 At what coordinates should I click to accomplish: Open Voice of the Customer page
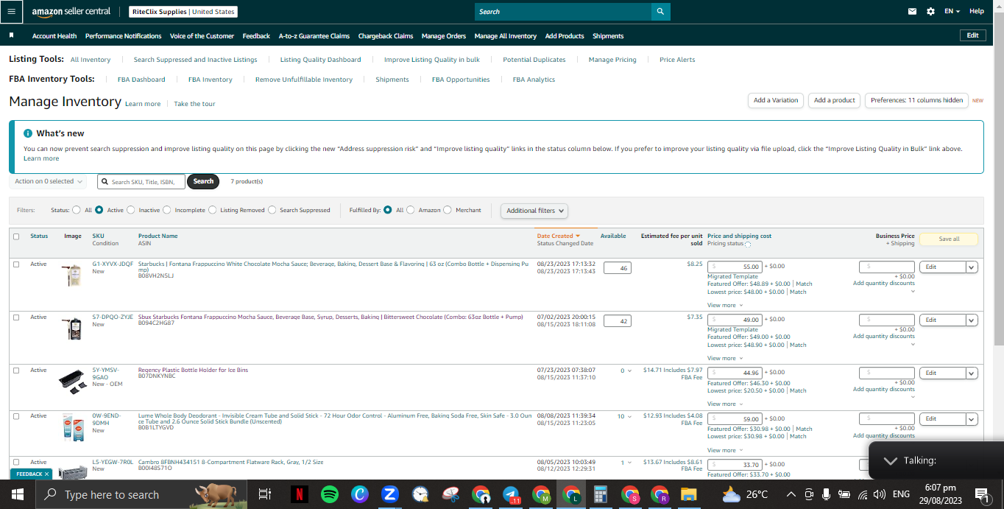pos(202,36)
